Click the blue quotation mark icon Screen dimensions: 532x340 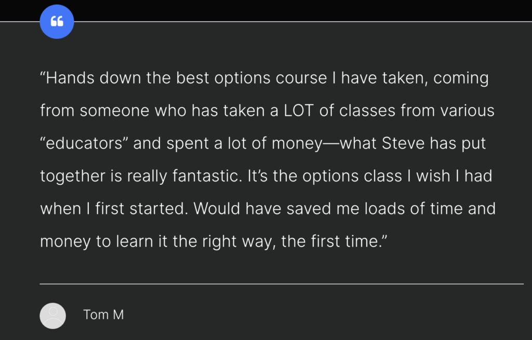57,22
